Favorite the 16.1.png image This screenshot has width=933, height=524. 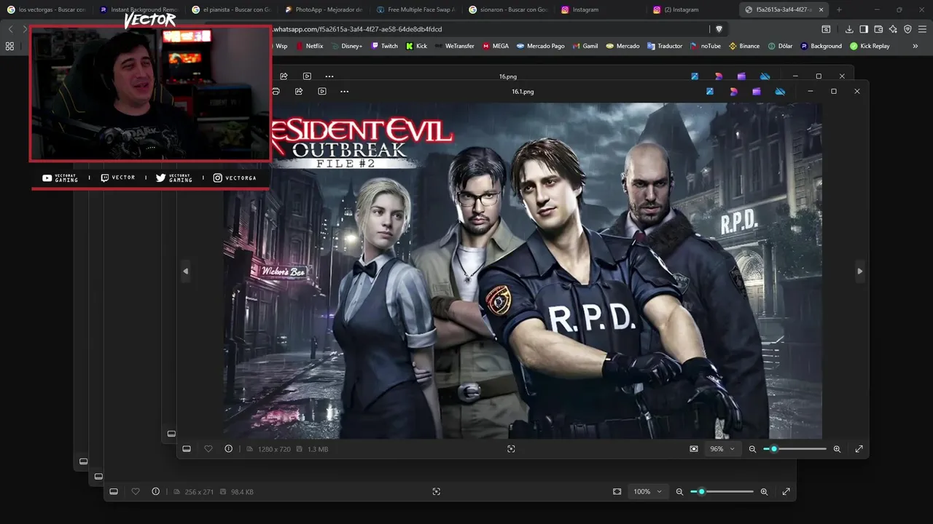[208, 449]
